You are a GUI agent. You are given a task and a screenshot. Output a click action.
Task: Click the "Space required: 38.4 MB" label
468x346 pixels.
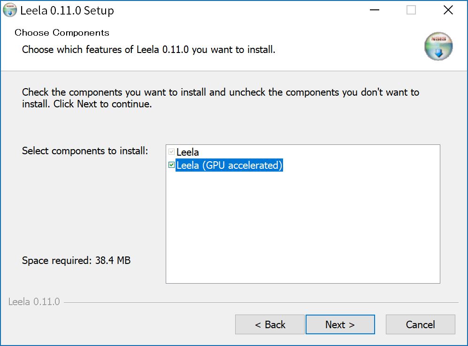[x=76, y=261]
